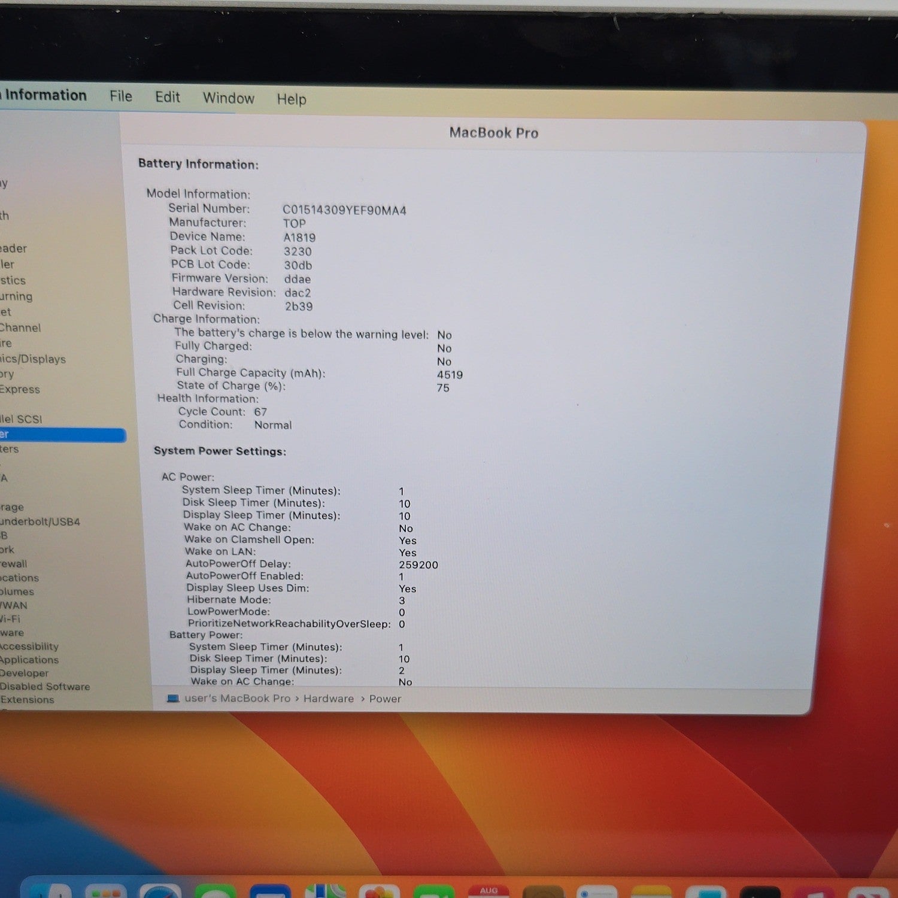The height and width of the screenshot is (898, 898).
Task: Select Ethernet in the sidebar
Action: pos(5,312)
